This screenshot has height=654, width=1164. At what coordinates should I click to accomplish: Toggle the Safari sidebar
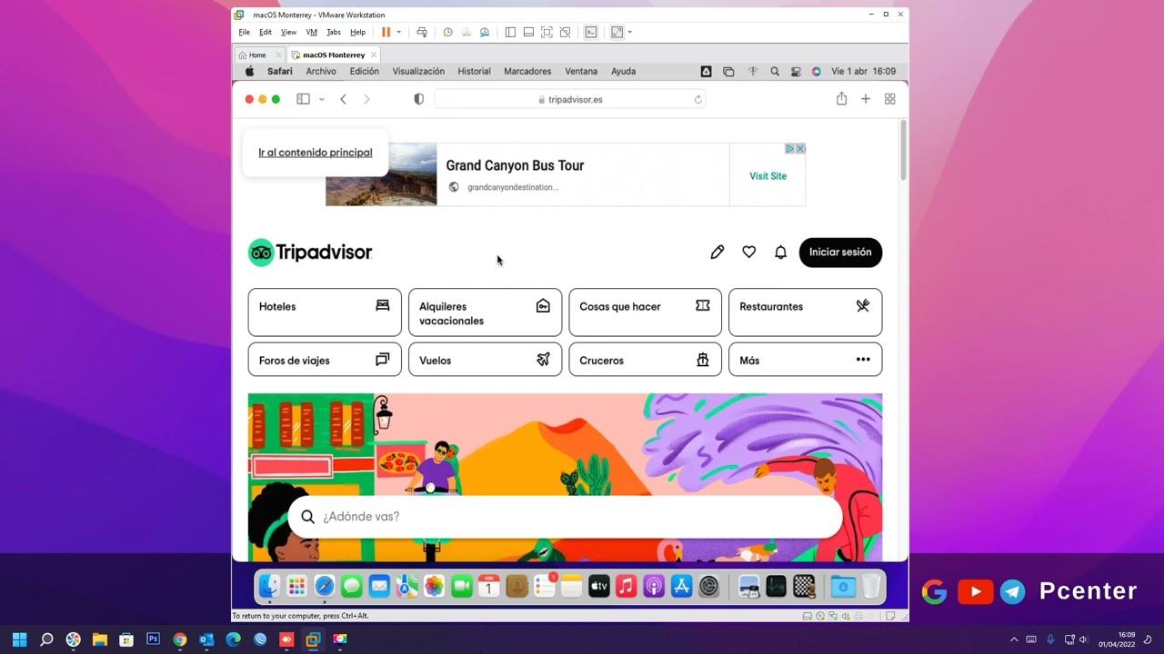coord(303,98)
